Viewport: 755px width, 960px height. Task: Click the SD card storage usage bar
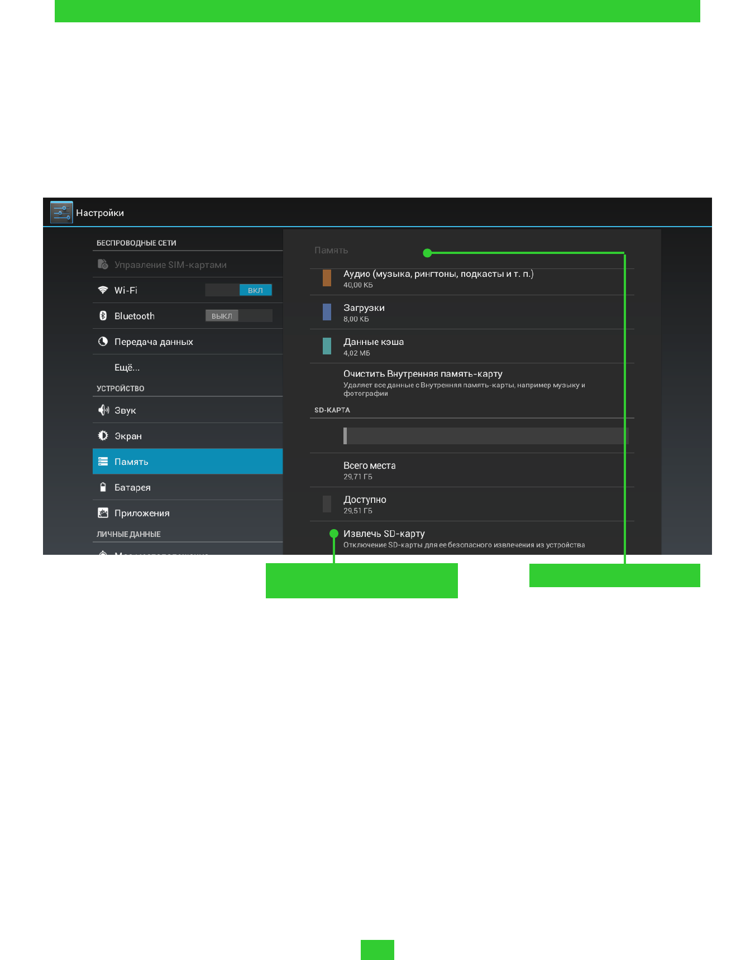486,436
